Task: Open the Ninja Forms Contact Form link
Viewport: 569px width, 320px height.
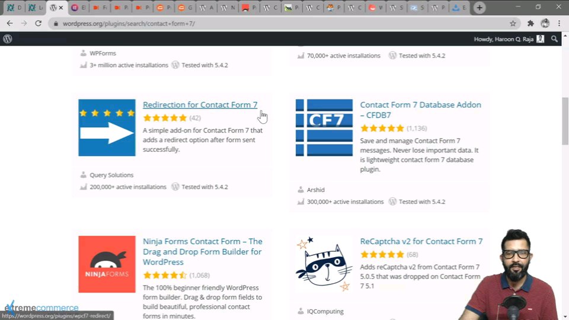Action: 203,251
